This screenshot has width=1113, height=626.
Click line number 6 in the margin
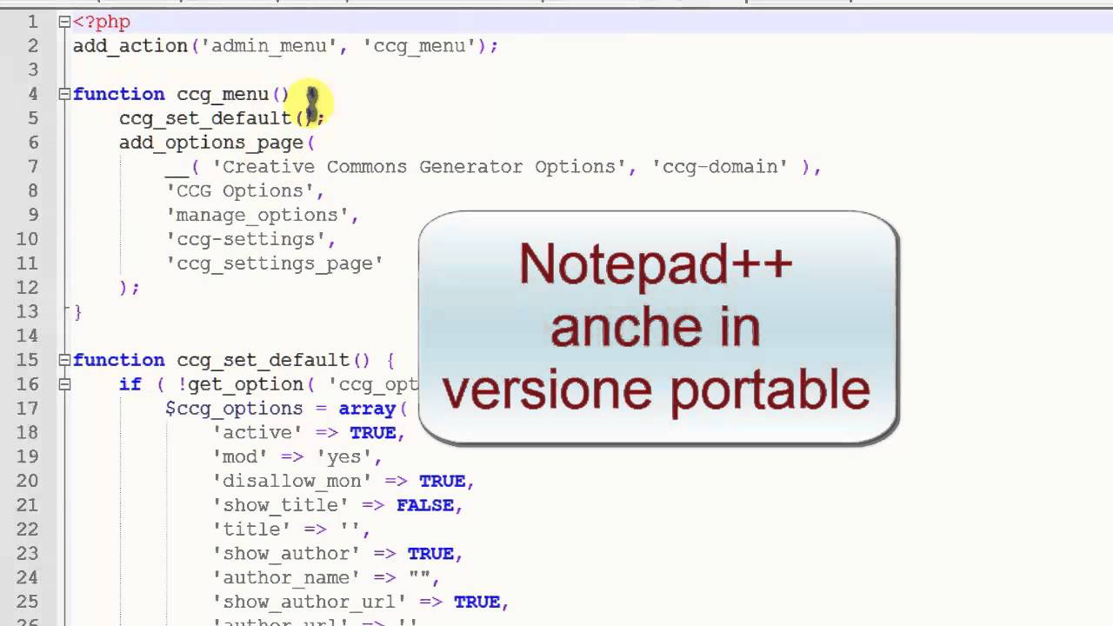[33, 143]
